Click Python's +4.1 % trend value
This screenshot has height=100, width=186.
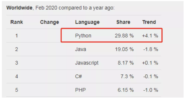pyautogui.click(x=150, y=36)
